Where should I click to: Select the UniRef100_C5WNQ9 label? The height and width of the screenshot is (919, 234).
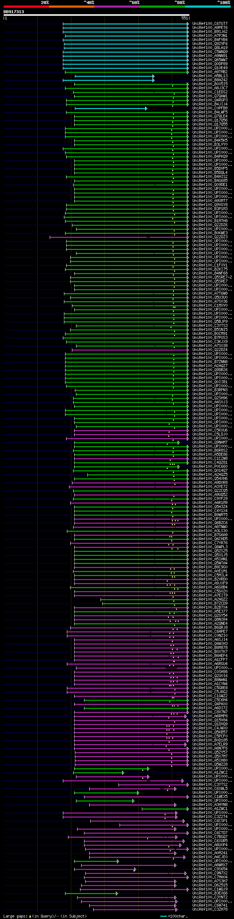pos(210,52)
